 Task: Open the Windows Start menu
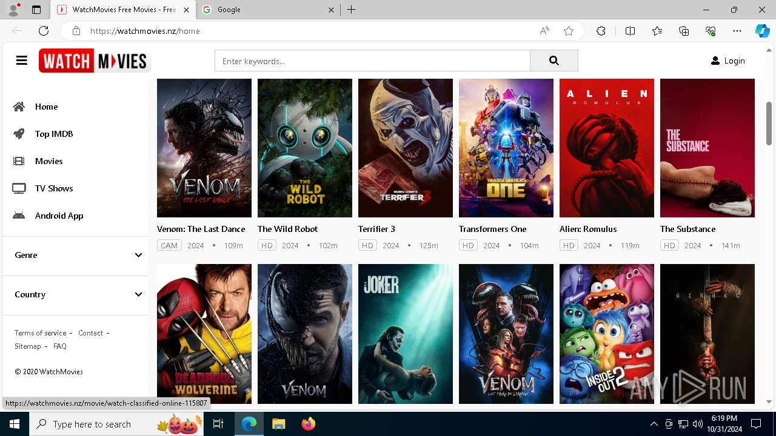click(x=15, y=424)
